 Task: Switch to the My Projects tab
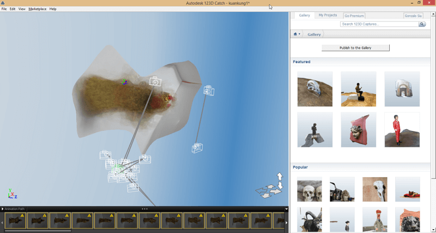pyautogui.click(x=328, y=15)
